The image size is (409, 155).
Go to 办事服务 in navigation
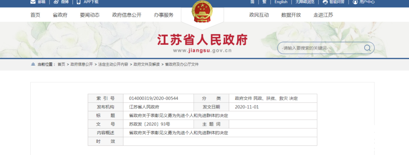click(x=164, y=15)
